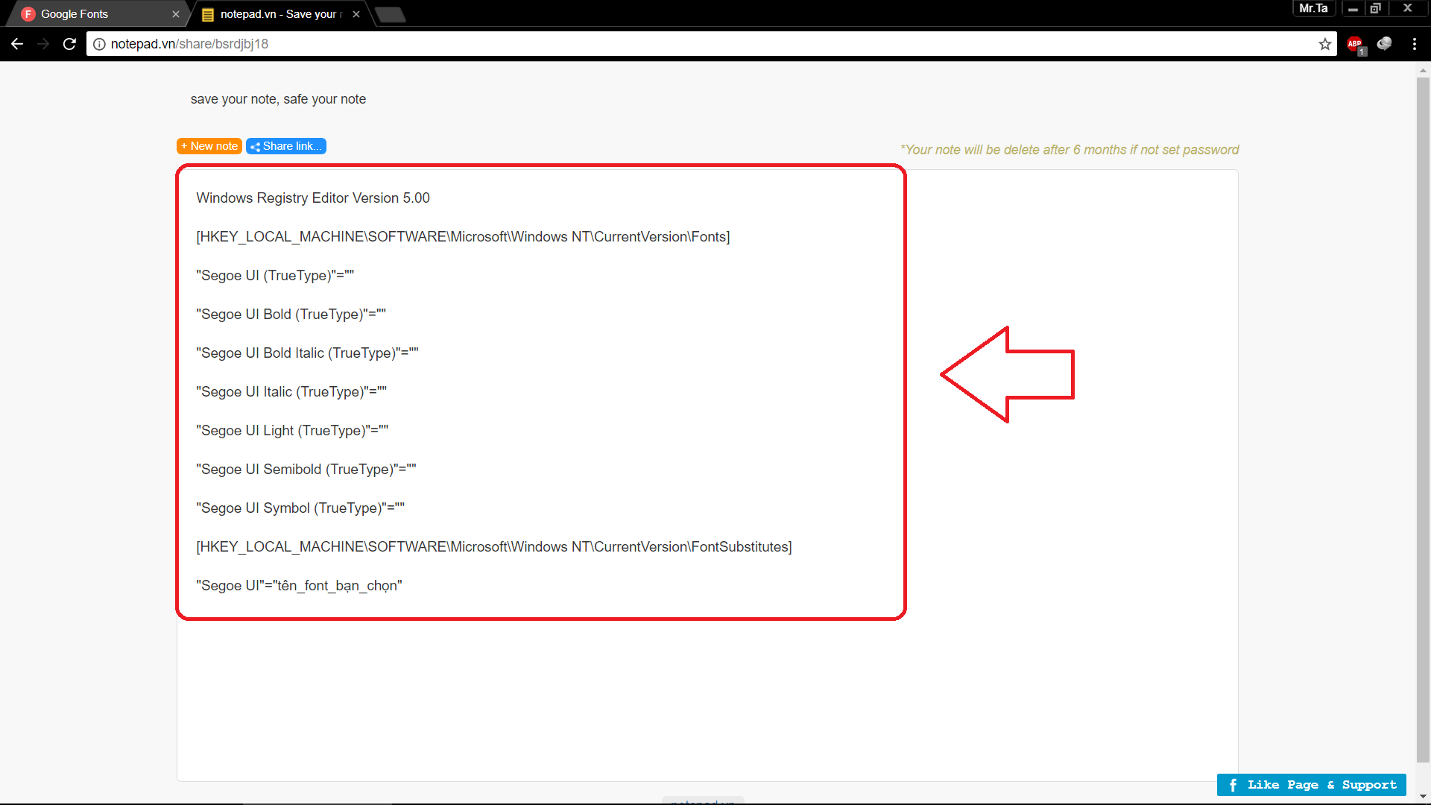Create a new note with the New note button
Screen dimensions: 1431x805
pos(209,146)
